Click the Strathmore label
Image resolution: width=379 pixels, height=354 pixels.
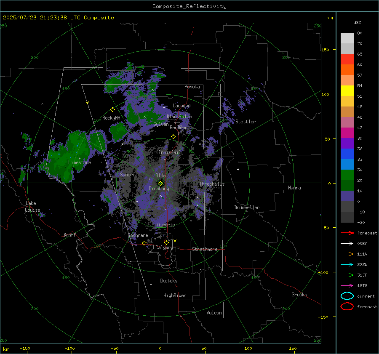[205, 249]
